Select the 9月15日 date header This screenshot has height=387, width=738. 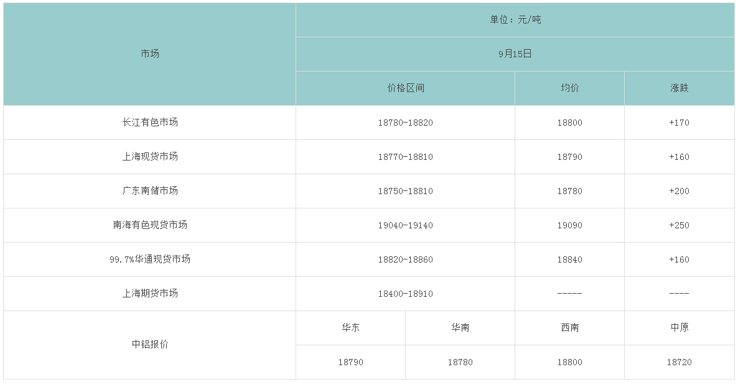coord(515,54)
